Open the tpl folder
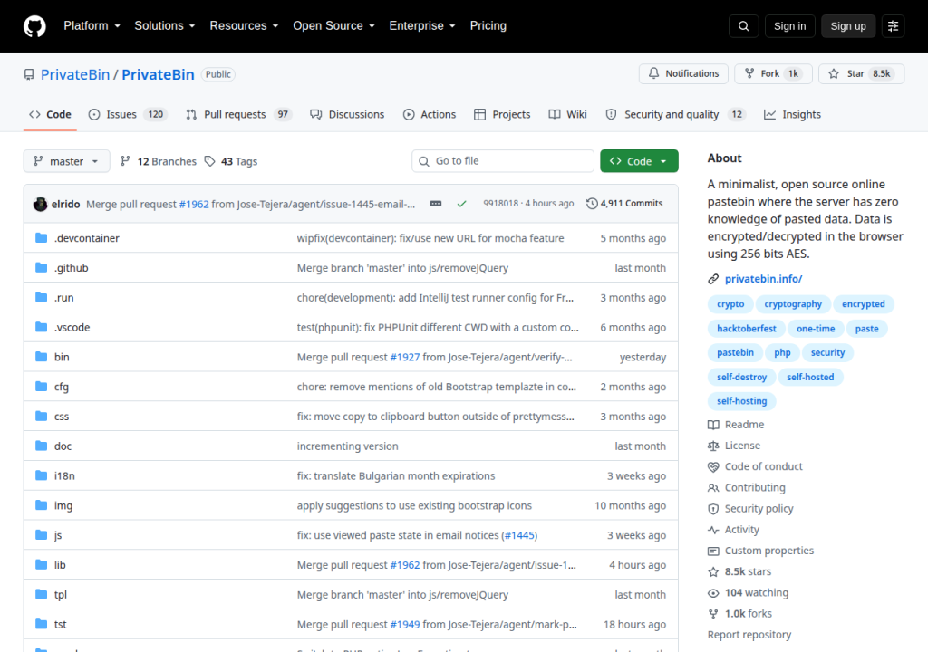Screen dimensions: 928x652 (x=61, y=595)
